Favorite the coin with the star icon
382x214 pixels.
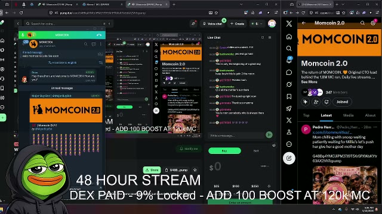pyautogui.click(x=195, y=170)
